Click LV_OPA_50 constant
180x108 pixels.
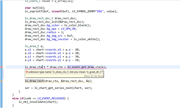(x=68, y=29)
